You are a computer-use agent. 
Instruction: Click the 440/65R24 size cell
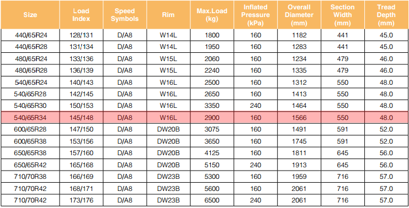30,35
